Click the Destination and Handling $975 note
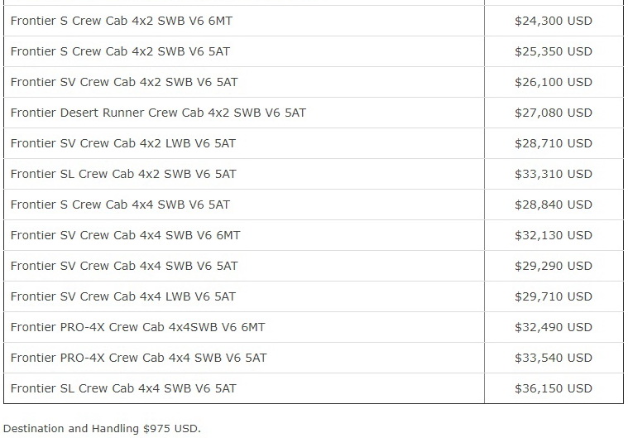Screen dimensions: 628x438 102,429
